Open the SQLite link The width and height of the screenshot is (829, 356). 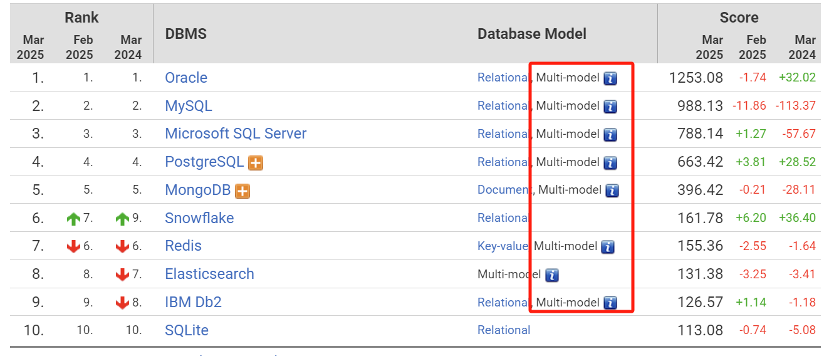(x=187, y=330)
